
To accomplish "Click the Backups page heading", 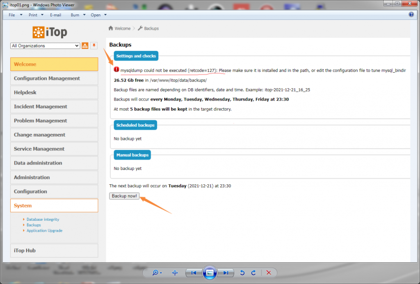I will (120, 45).
